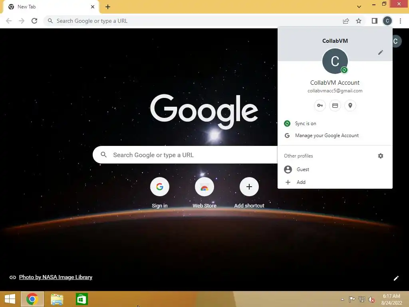The image size is (409, 307).
Task: Click Sync is on
Action: pyautogui.click(x=335, y=124)
